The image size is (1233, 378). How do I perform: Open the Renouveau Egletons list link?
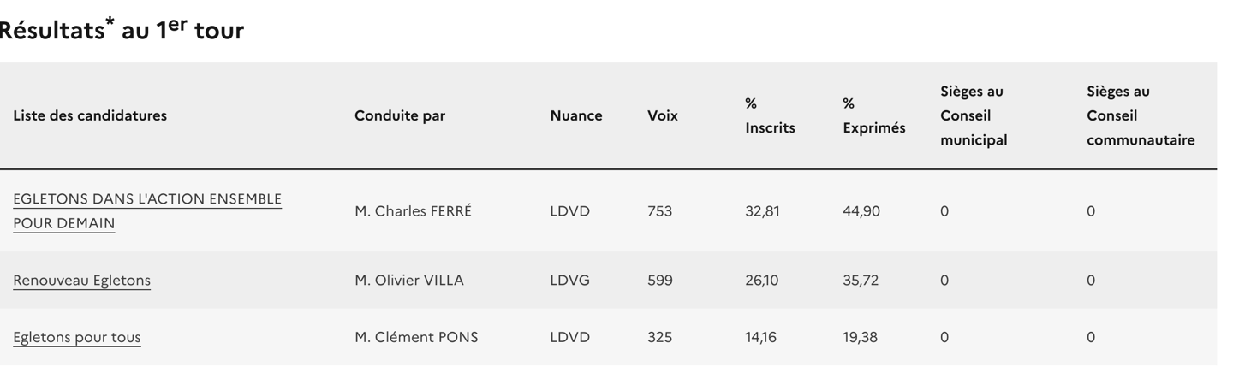(81, 281)
